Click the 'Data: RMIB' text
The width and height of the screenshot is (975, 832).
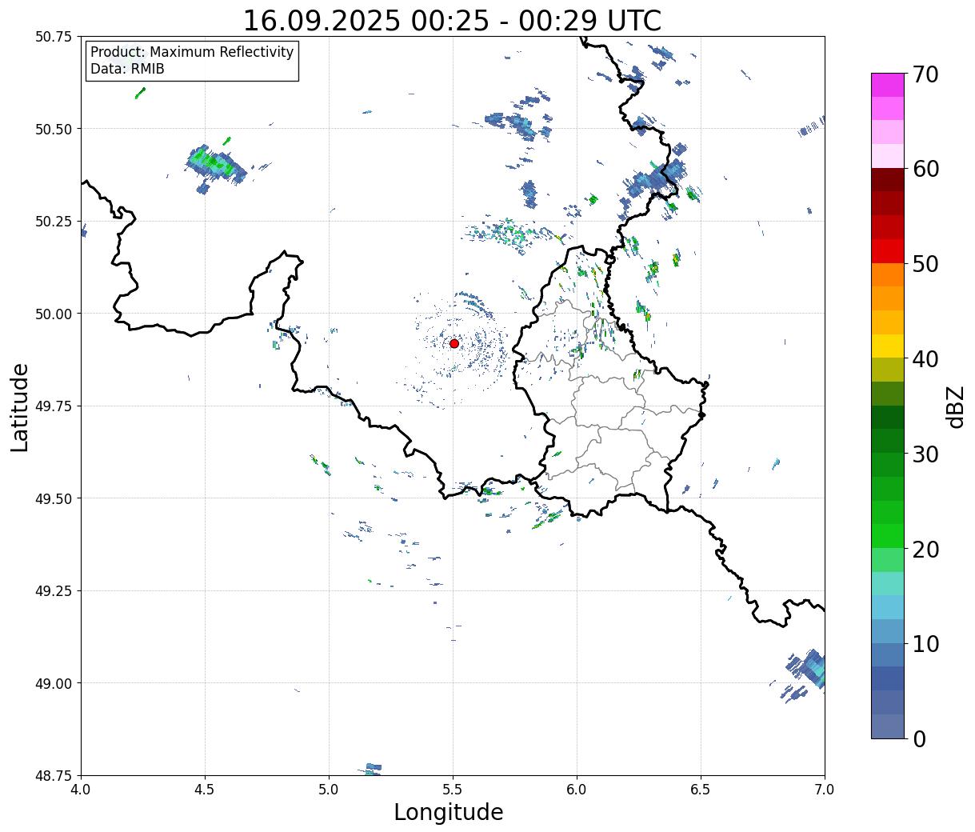(x=127, y=69)
